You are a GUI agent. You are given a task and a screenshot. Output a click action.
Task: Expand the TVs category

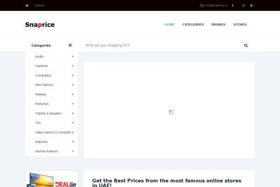(73, 123)
